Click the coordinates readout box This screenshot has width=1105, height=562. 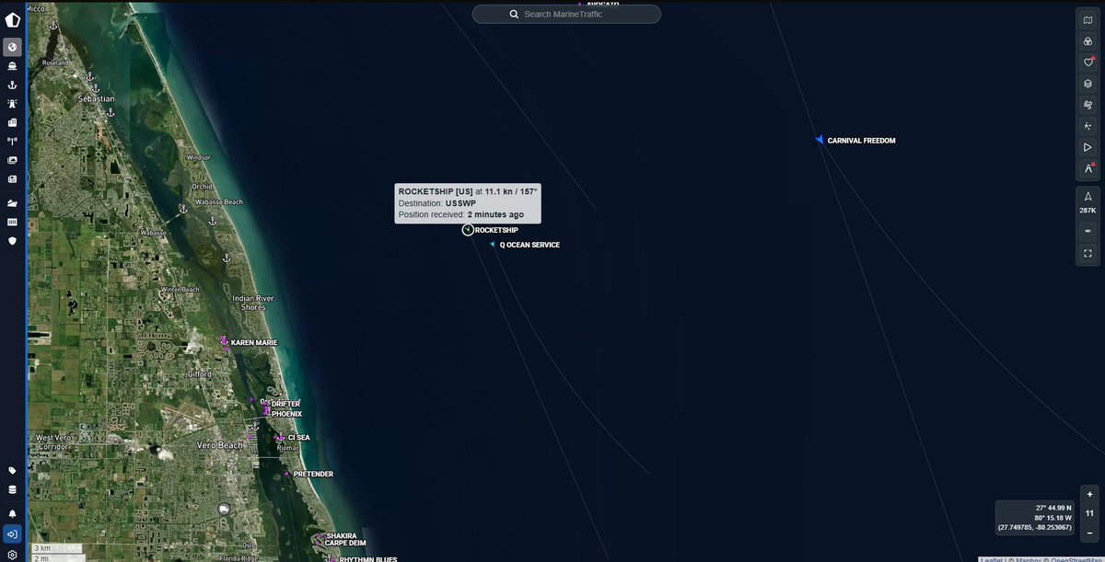click(x=1036, y=517)
